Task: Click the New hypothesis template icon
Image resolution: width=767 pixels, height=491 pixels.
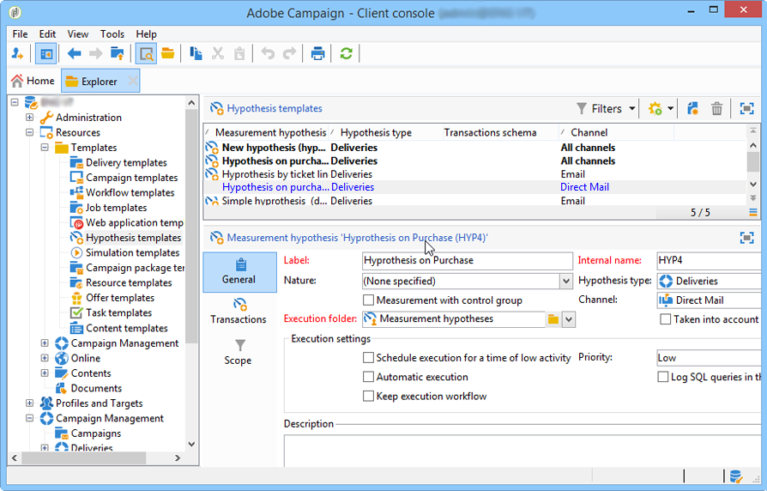Action: (692, 109)
